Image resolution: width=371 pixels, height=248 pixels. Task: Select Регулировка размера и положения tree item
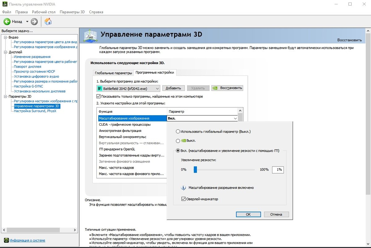[45, 82]
